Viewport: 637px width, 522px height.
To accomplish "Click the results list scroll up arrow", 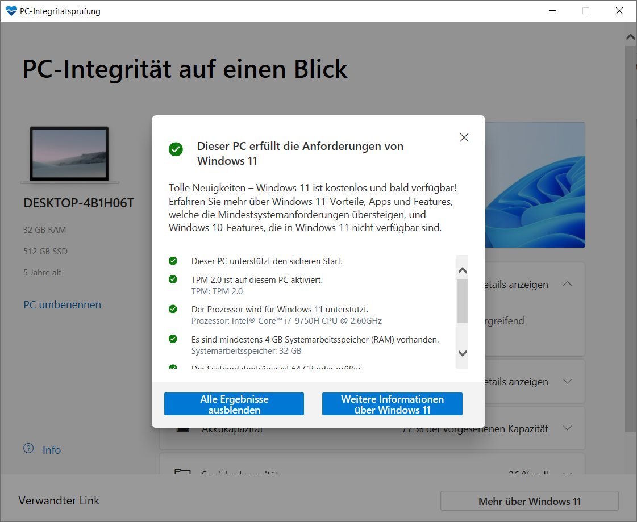I will [x=463, y=270].
